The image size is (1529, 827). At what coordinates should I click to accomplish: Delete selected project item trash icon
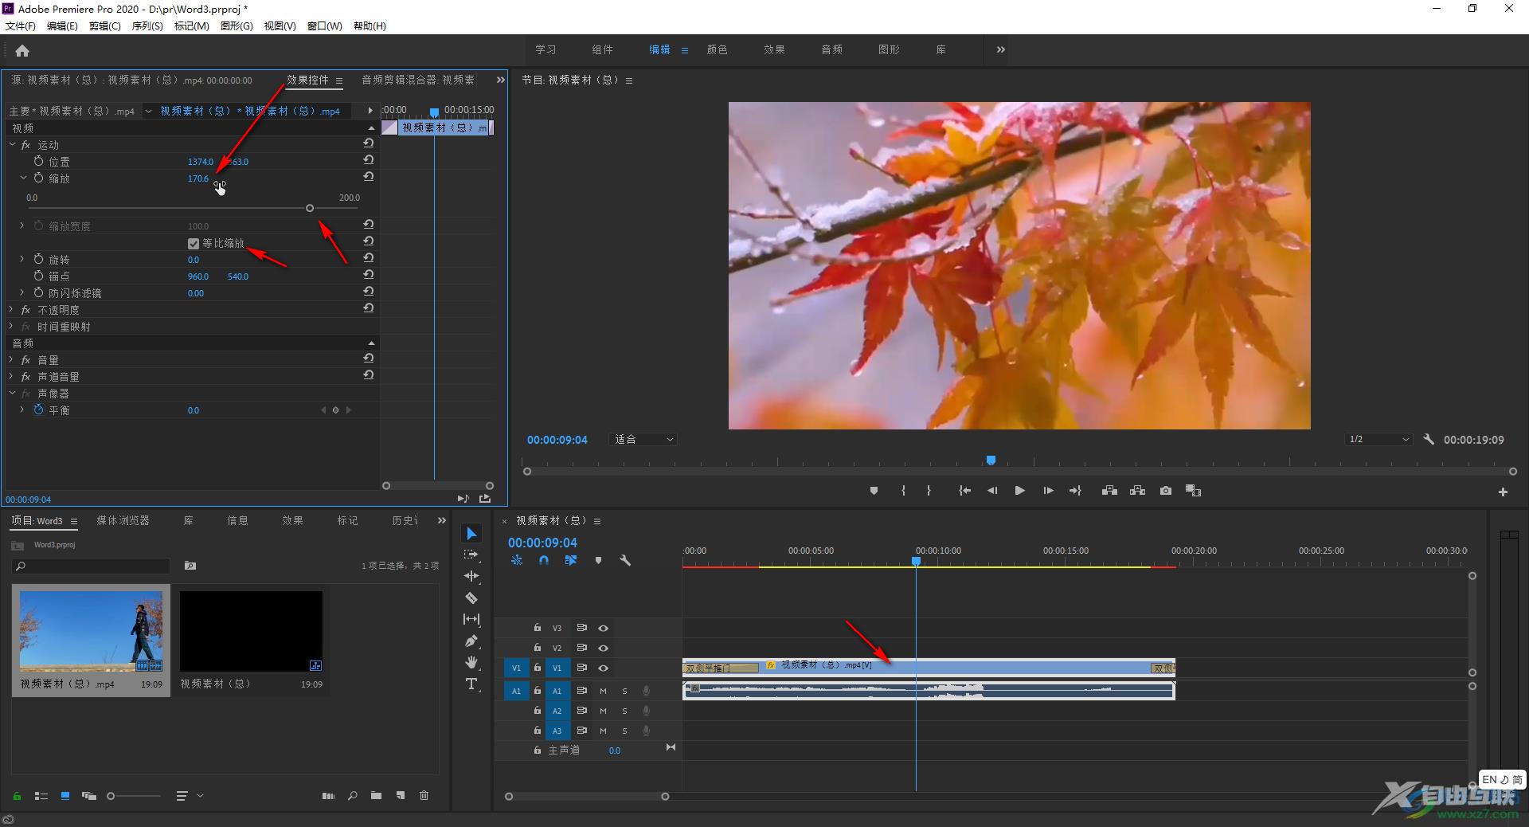(424, 795)
